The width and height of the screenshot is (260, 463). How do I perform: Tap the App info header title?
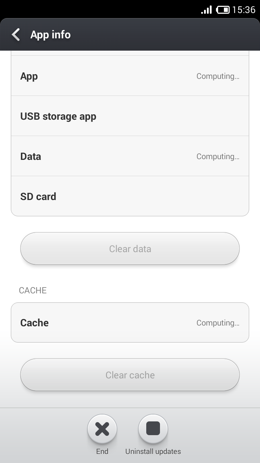click(x=51, y=35)
